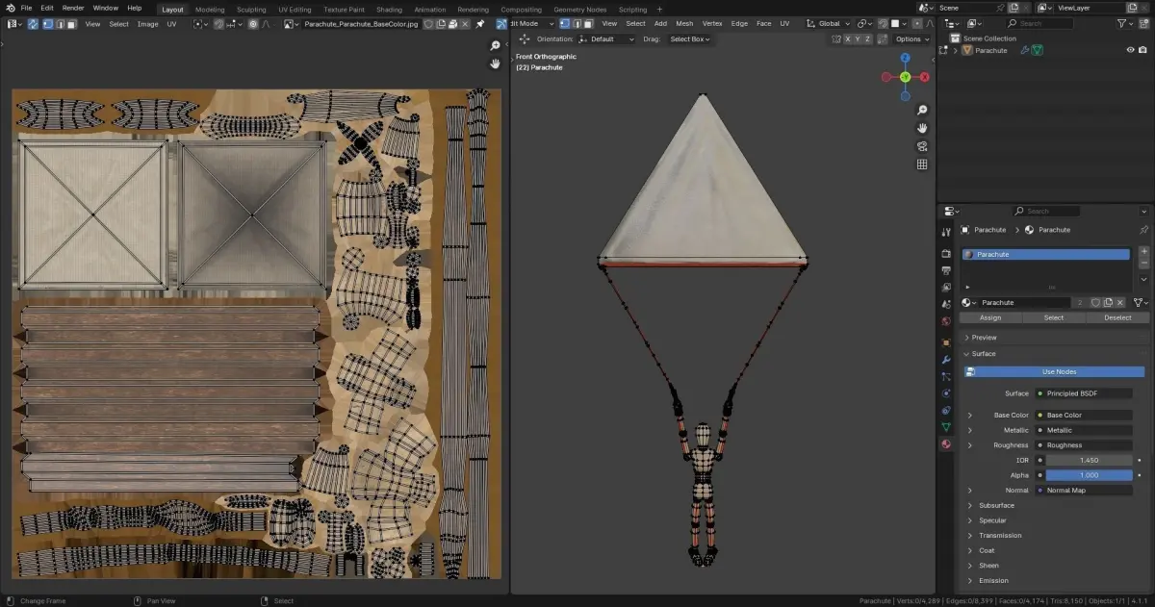Image resolution: width=1155 pixels, height=607 pixels.
Task: Unlink the Parachute material with the X
Action: coord(1119,302)
